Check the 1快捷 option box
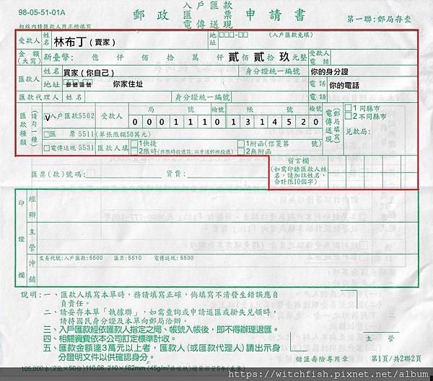This screenshot has width=433, height=381. pos(134,143)
